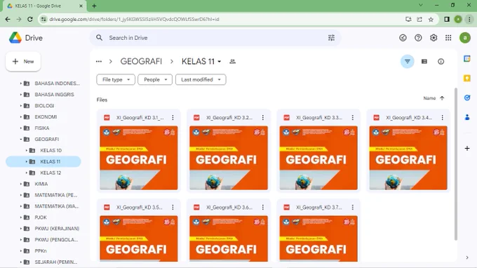The image size is (477, 268).
Task: Expand the BIOLOGI tree folder
Action: pos(20,106)
